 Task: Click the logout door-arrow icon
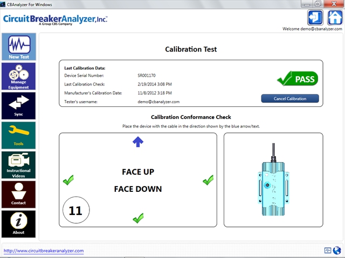(x=315, y=18)
